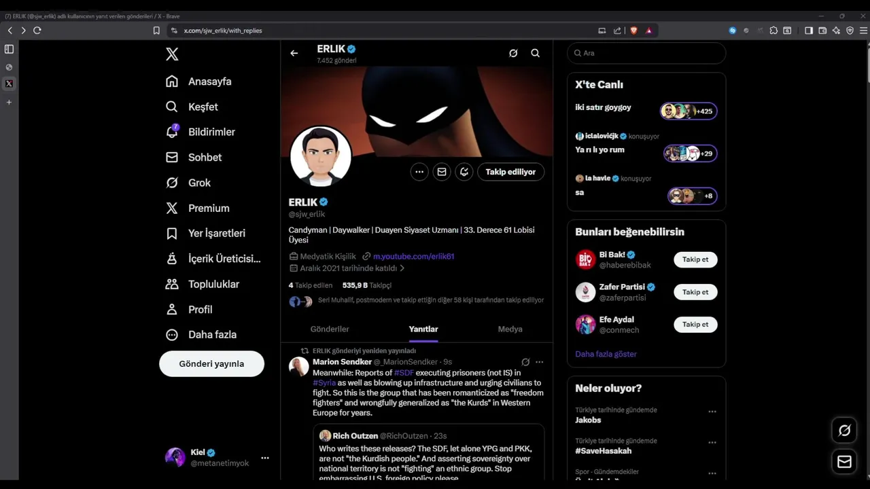This screenshot has width=870, height=489.
Task: Click browser forward button
Action: coord(23,31)
